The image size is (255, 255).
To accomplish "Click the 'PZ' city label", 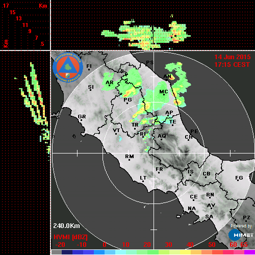I will coord(246,218).
